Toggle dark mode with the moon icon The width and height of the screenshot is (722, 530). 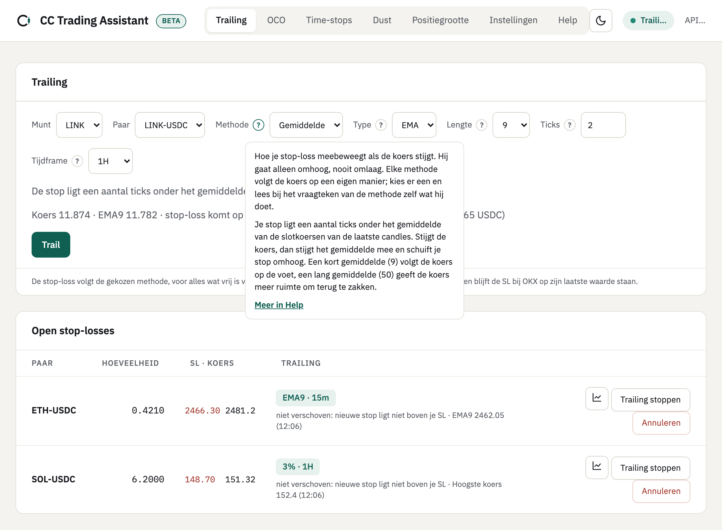coord(601,21)
